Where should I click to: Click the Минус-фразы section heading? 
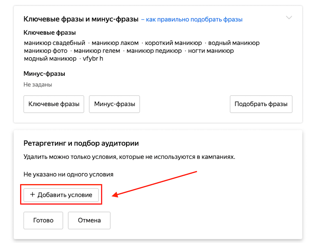[44, 73]
